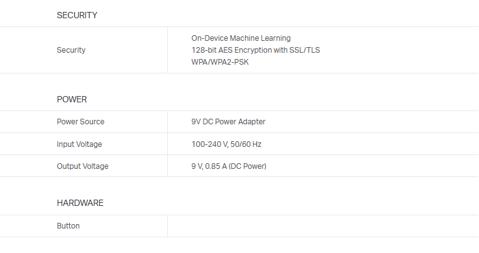Image resolution: width=479 pixels, height=253 pixels.
Task: Select the Output Voltage label
Action: [x=82, y=166]
